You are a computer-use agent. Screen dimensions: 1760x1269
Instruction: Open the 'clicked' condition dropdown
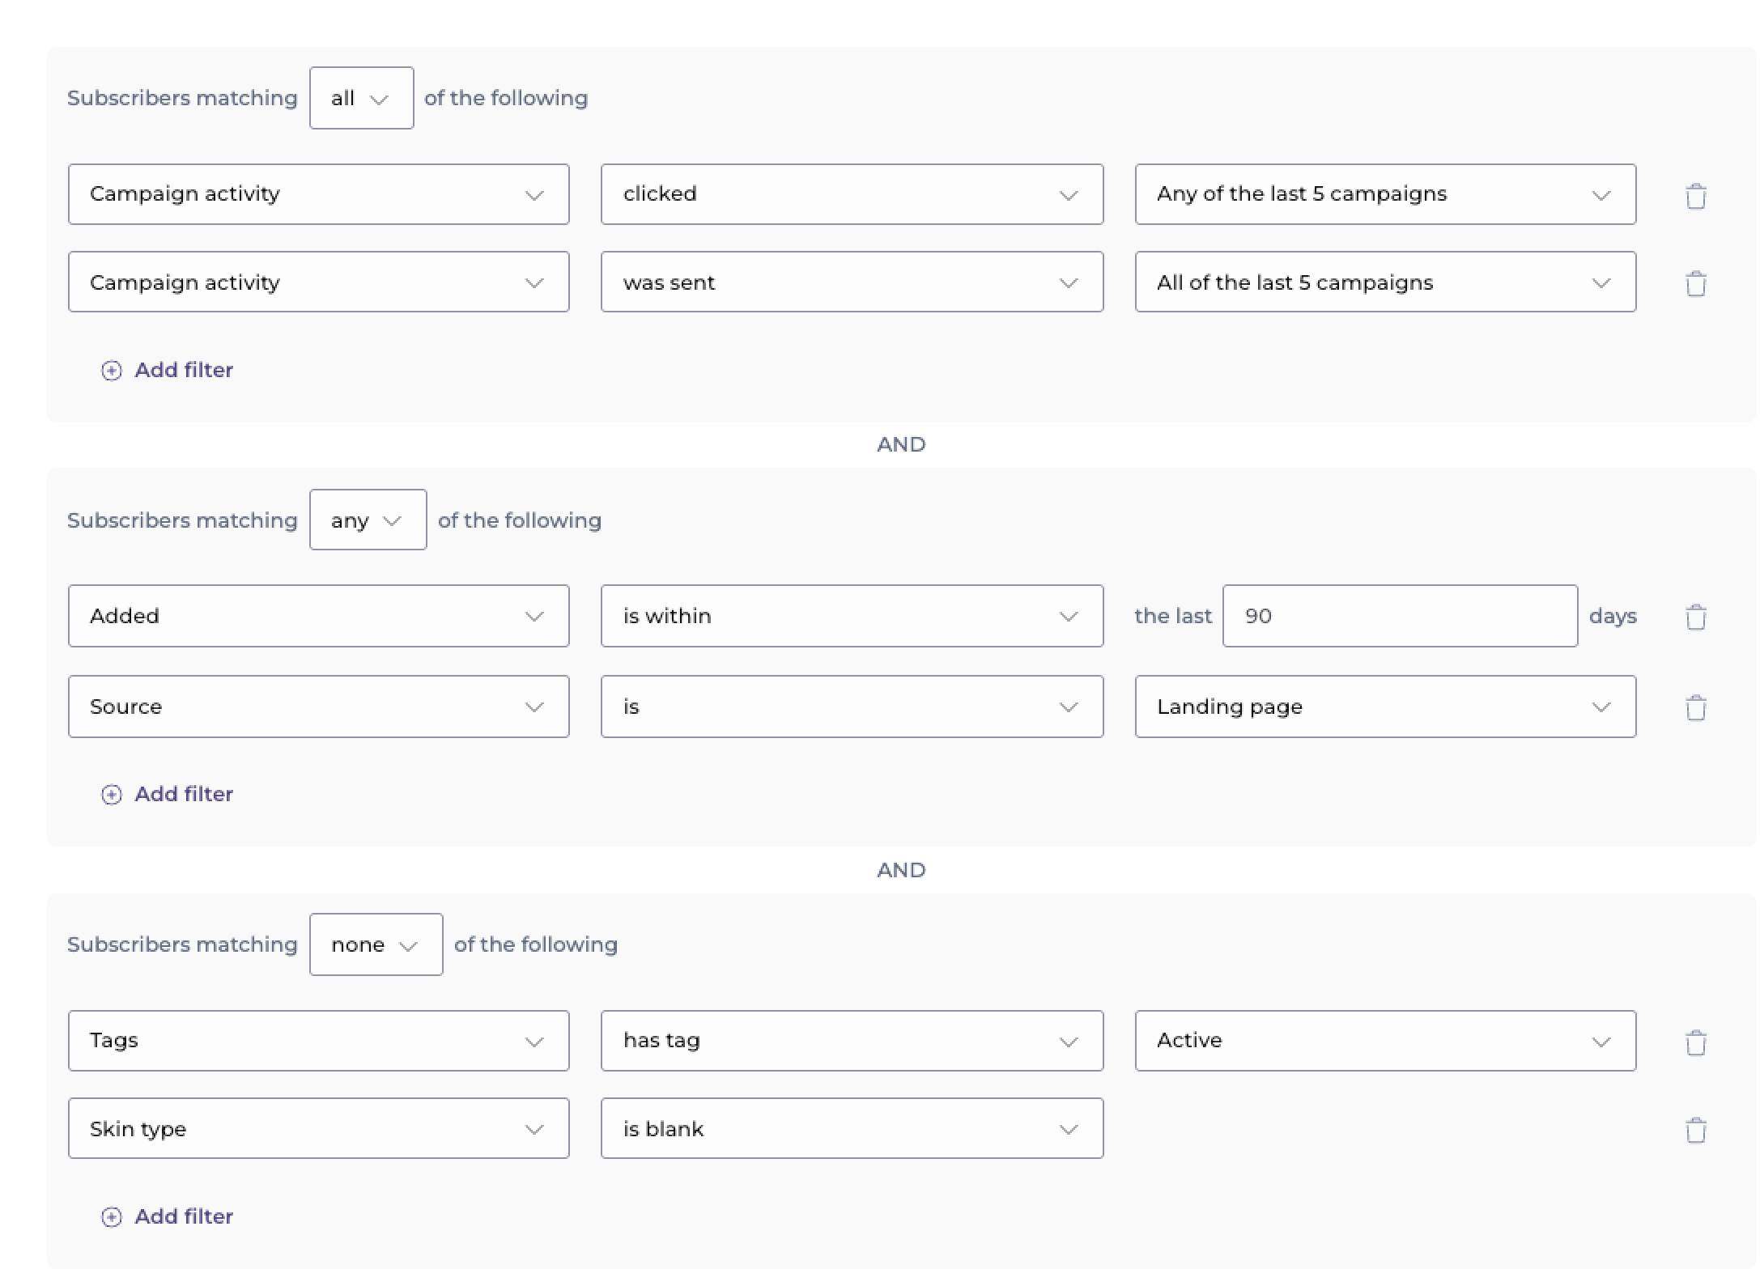(x=852, y=194)
